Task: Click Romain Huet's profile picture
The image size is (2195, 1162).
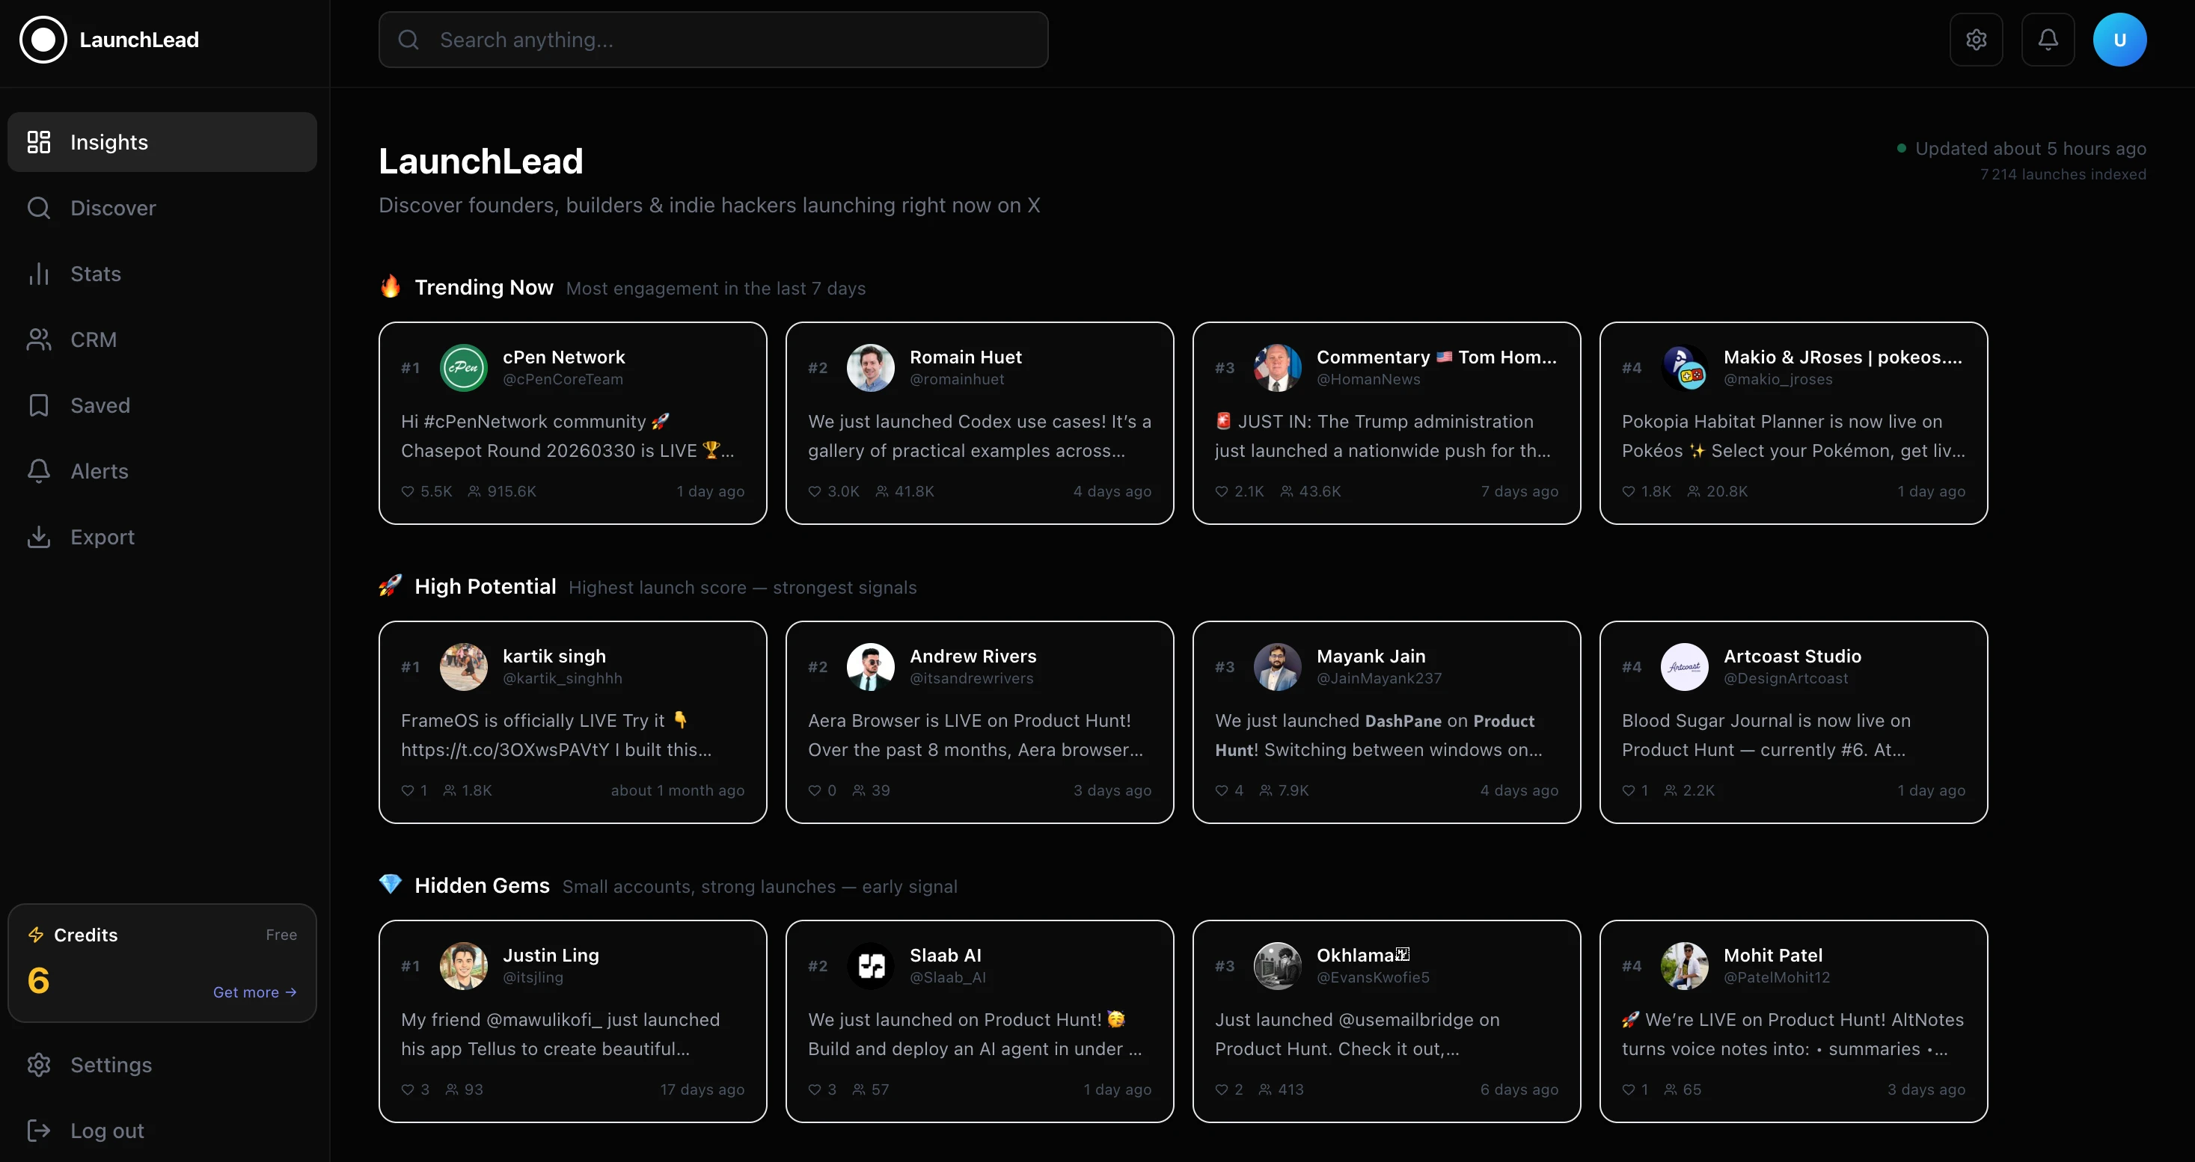Action: click(870, 368)
